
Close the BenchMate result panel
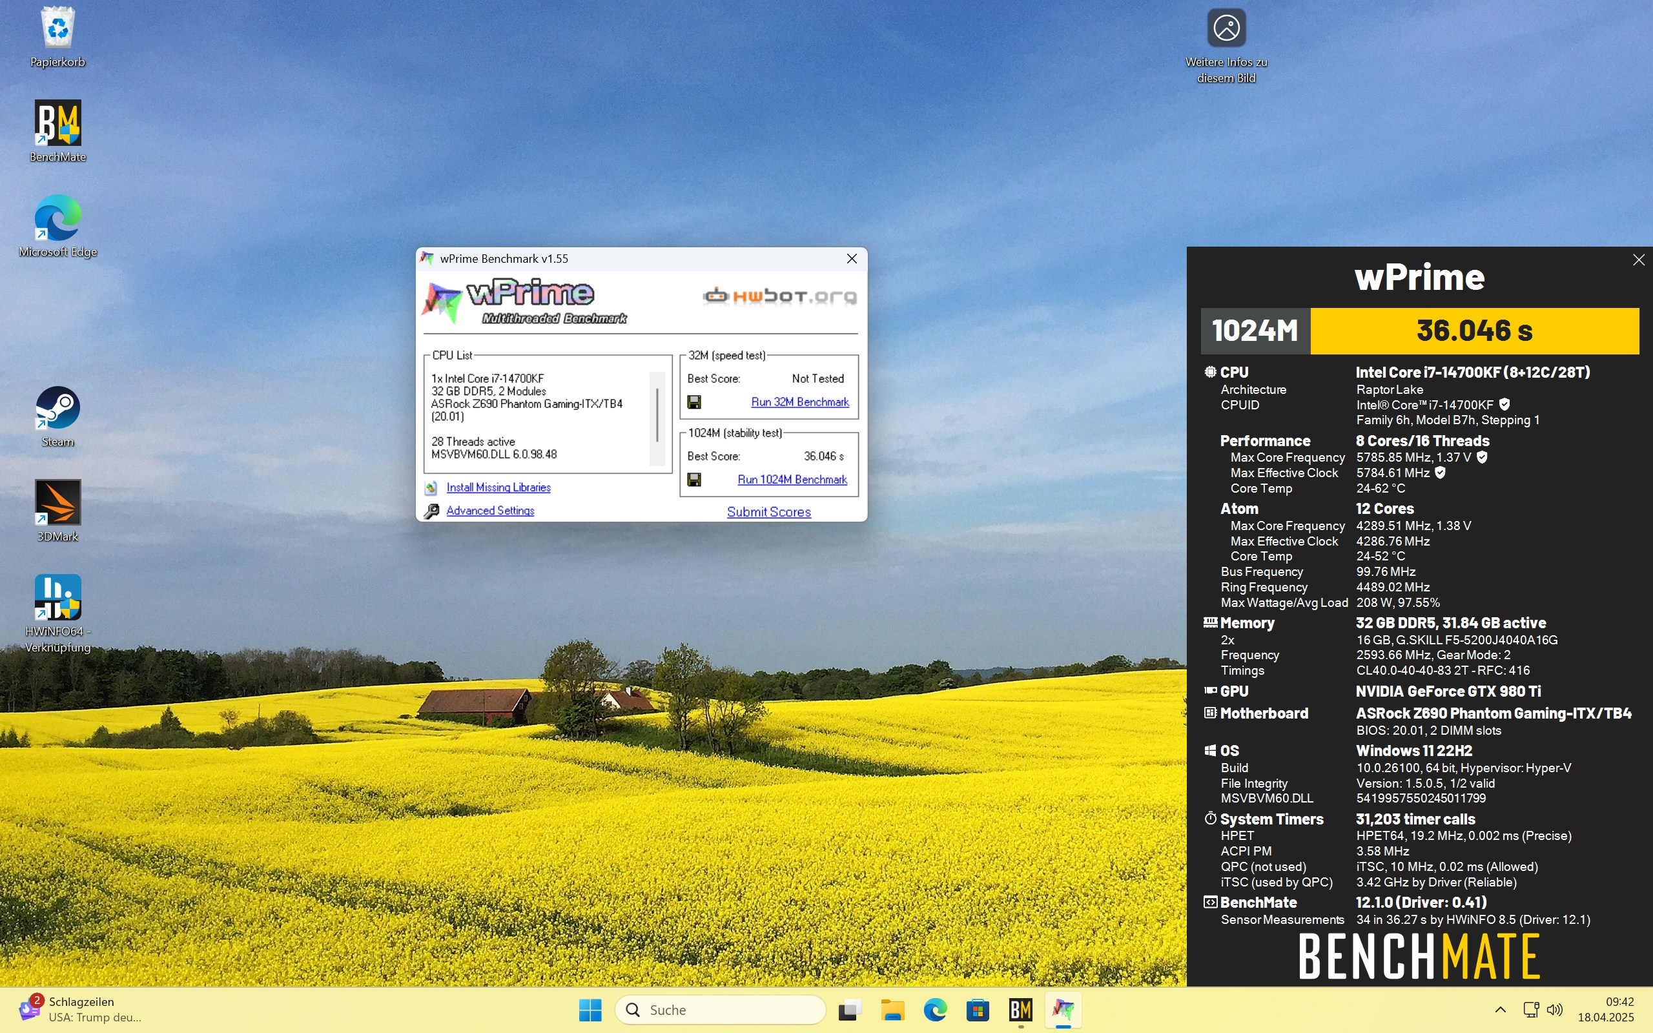click(x=1638, y=260)
